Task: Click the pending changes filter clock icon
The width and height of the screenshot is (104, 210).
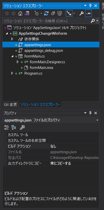Action: point(36,13)
